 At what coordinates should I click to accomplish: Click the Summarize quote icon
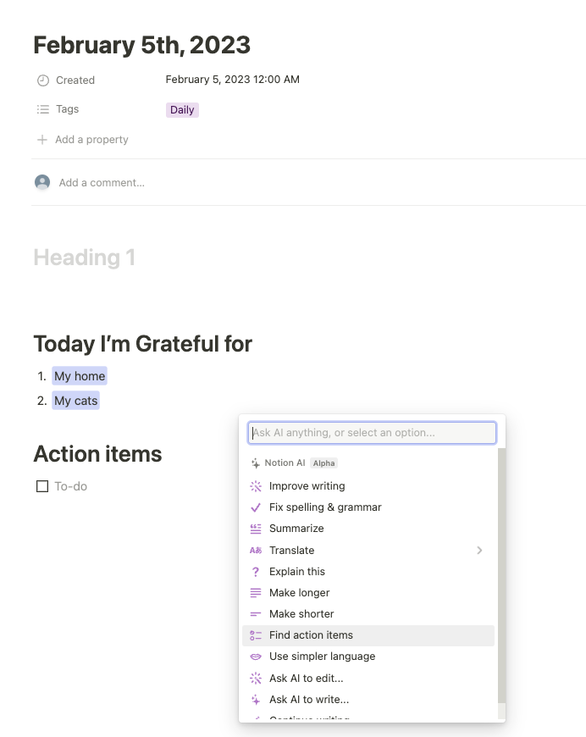pos(256,529)
